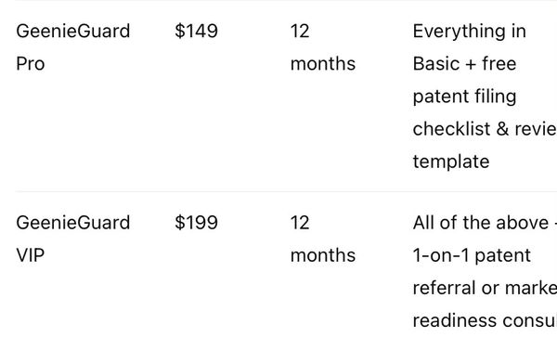Screen dimensions: 557x337
Task: Click the patent filing text line
Action: pyautogui.click(x=464, y=97)
